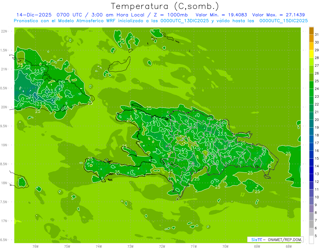Select the valid-until stamp "0000UTC_15DIC2025"
The image size is (324, 250).
283,21
